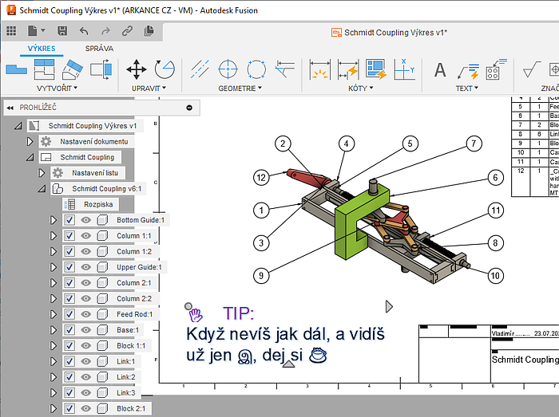559x417 pixels.
Task: Hide Feed Rod:1 using its eye icon
Action: [x=85, y=314]
